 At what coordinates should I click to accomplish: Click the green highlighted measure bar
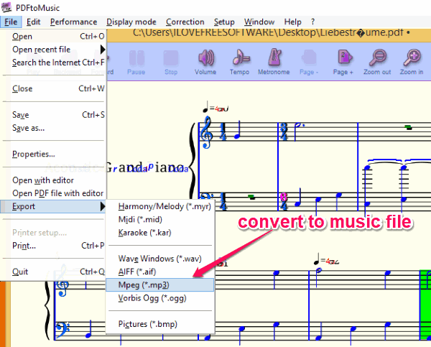coord(425,305)
